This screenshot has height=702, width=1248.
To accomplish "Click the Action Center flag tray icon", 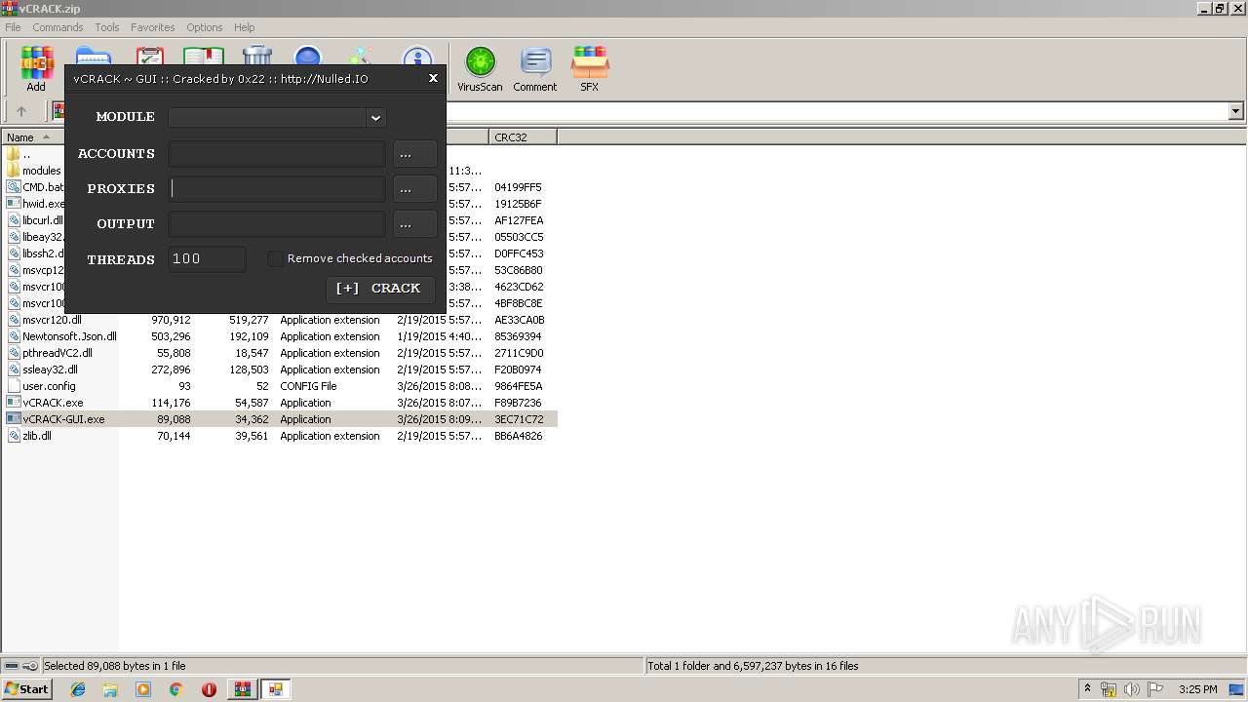I will click(1155, 689).
